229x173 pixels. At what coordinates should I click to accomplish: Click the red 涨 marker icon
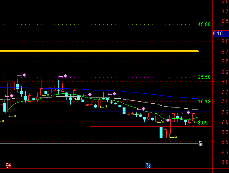click(x=8, y=166)
